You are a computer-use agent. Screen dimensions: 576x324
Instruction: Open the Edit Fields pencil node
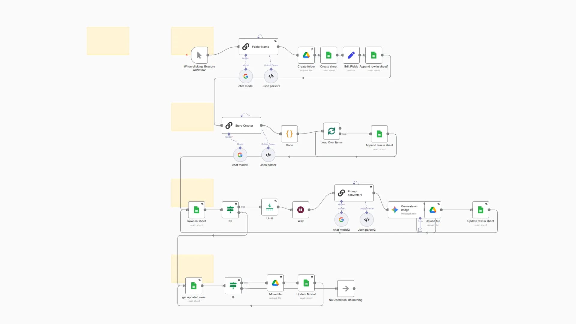tap(351, 55)
